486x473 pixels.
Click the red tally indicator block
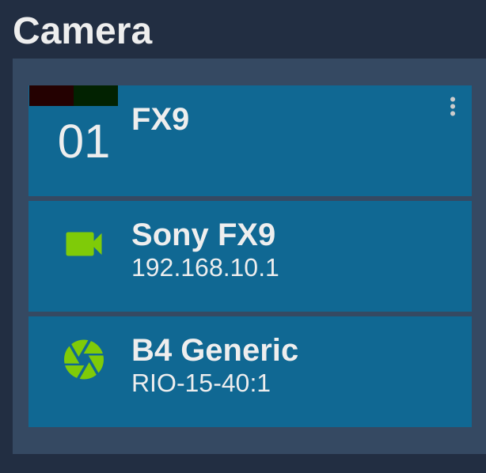[51, 96]
